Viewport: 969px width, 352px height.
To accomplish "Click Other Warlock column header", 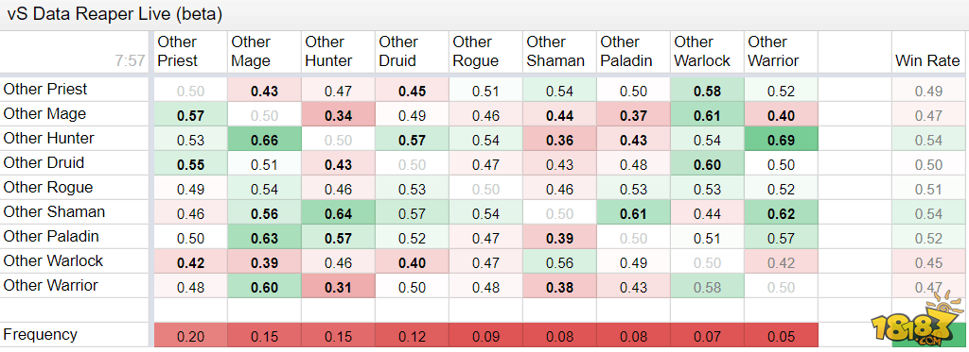I will [x=707, y=52].
